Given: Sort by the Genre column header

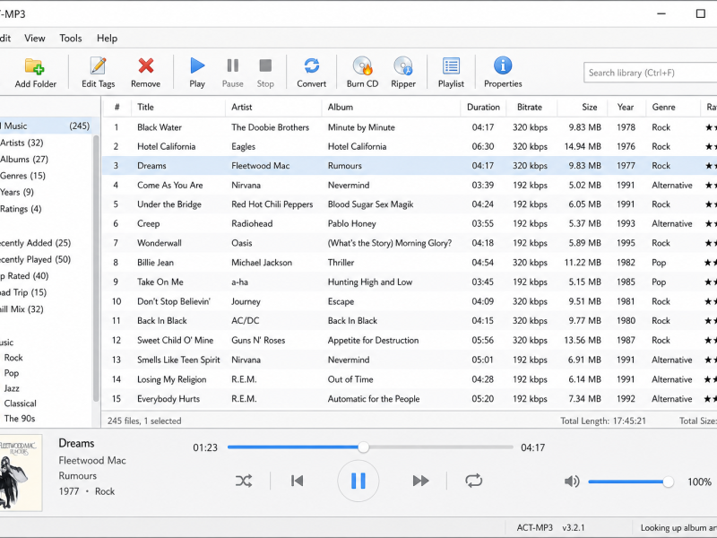Looking at the screenshot, I should click(673, 107).
